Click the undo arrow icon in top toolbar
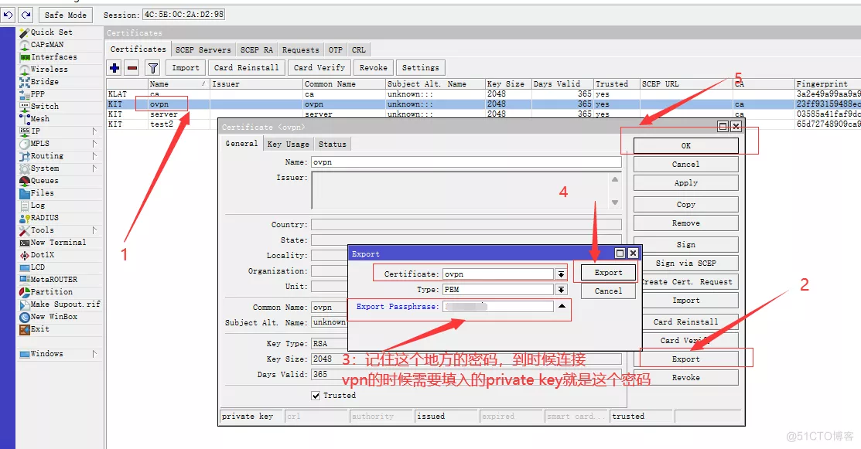 coord(9,15)
